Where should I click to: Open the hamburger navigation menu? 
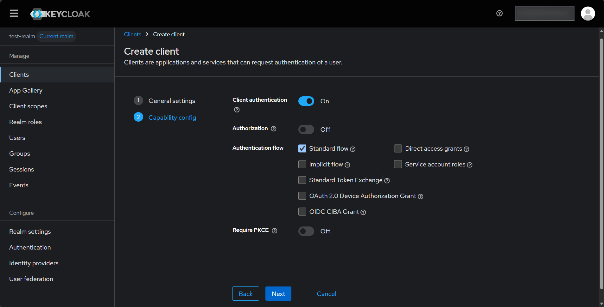pyautogui.click(x=14, y=14)
